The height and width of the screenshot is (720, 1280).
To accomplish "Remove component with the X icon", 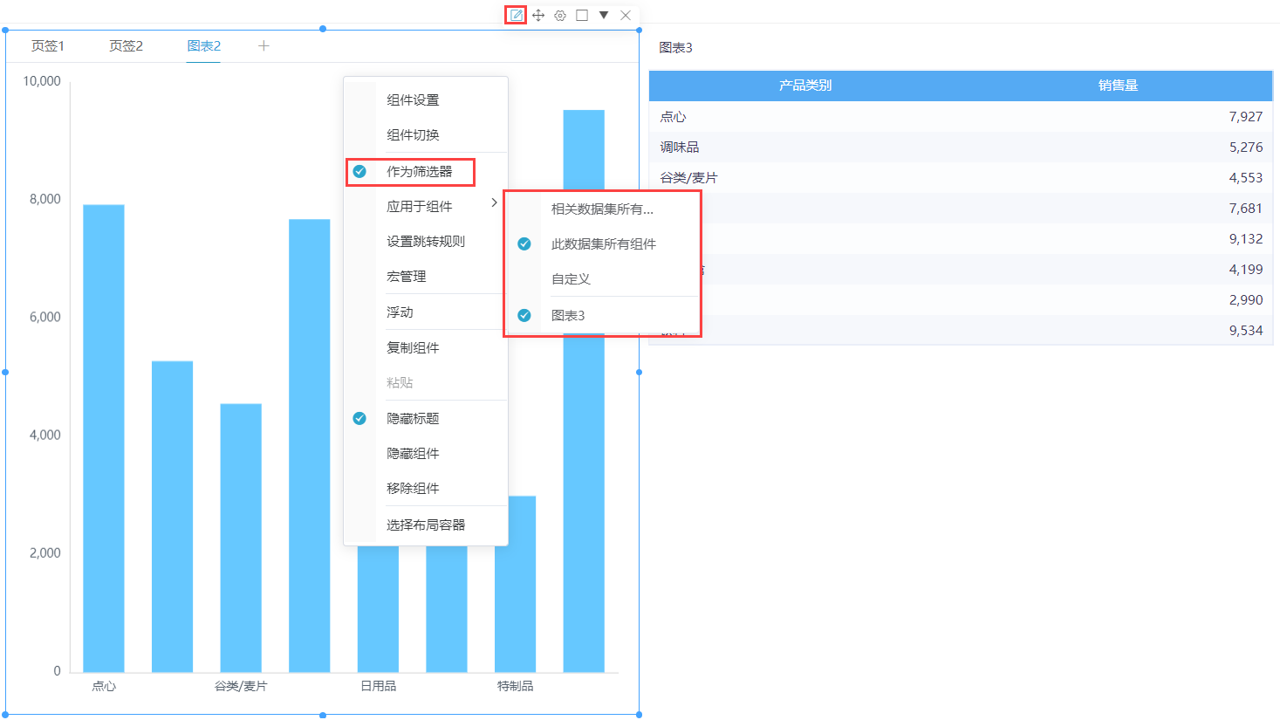I will coord(626,15).
